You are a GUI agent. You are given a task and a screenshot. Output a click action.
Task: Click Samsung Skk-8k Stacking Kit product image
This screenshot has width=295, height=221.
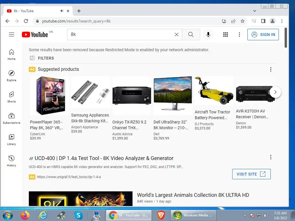90,92
